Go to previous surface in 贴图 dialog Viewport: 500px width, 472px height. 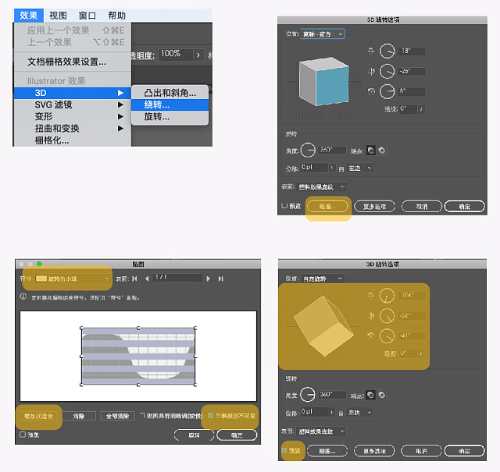145,278
